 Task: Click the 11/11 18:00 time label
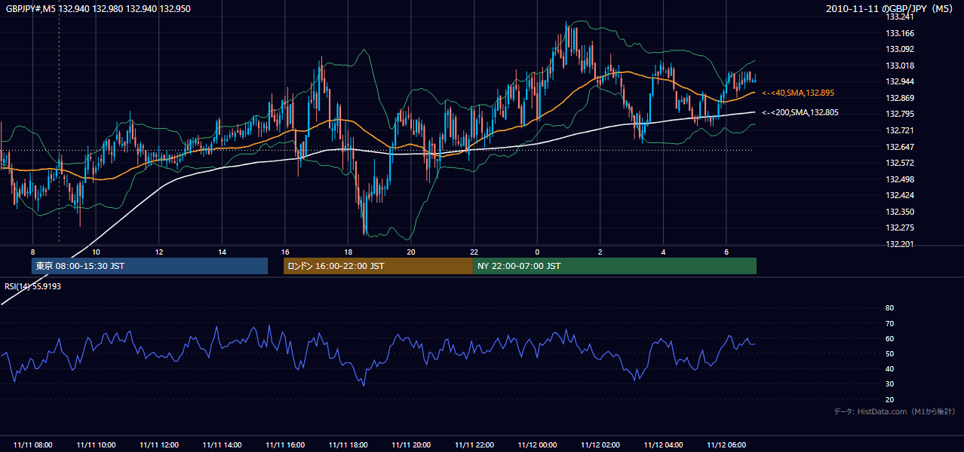click(x=348, y=445)
